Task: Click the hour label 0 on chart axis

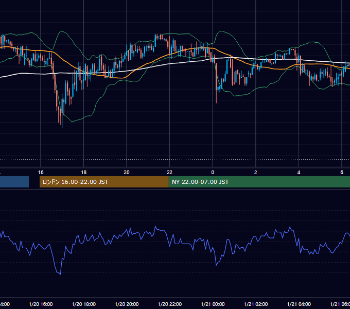Action: tap(213, 173)
